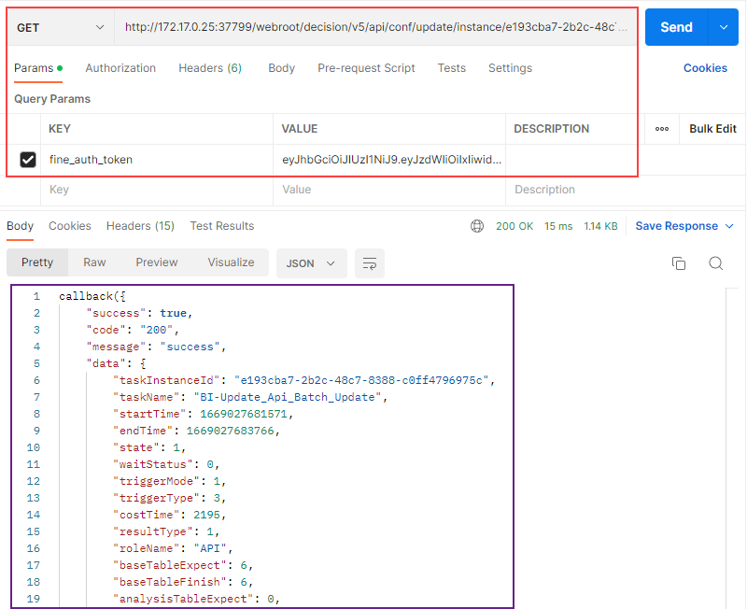Click the globe network icon
747x609 pixels.
pos(477,226)
